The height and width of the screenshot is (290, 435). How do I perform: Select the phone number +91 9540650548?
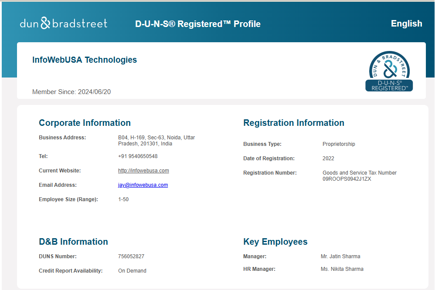tap(138, 156)
